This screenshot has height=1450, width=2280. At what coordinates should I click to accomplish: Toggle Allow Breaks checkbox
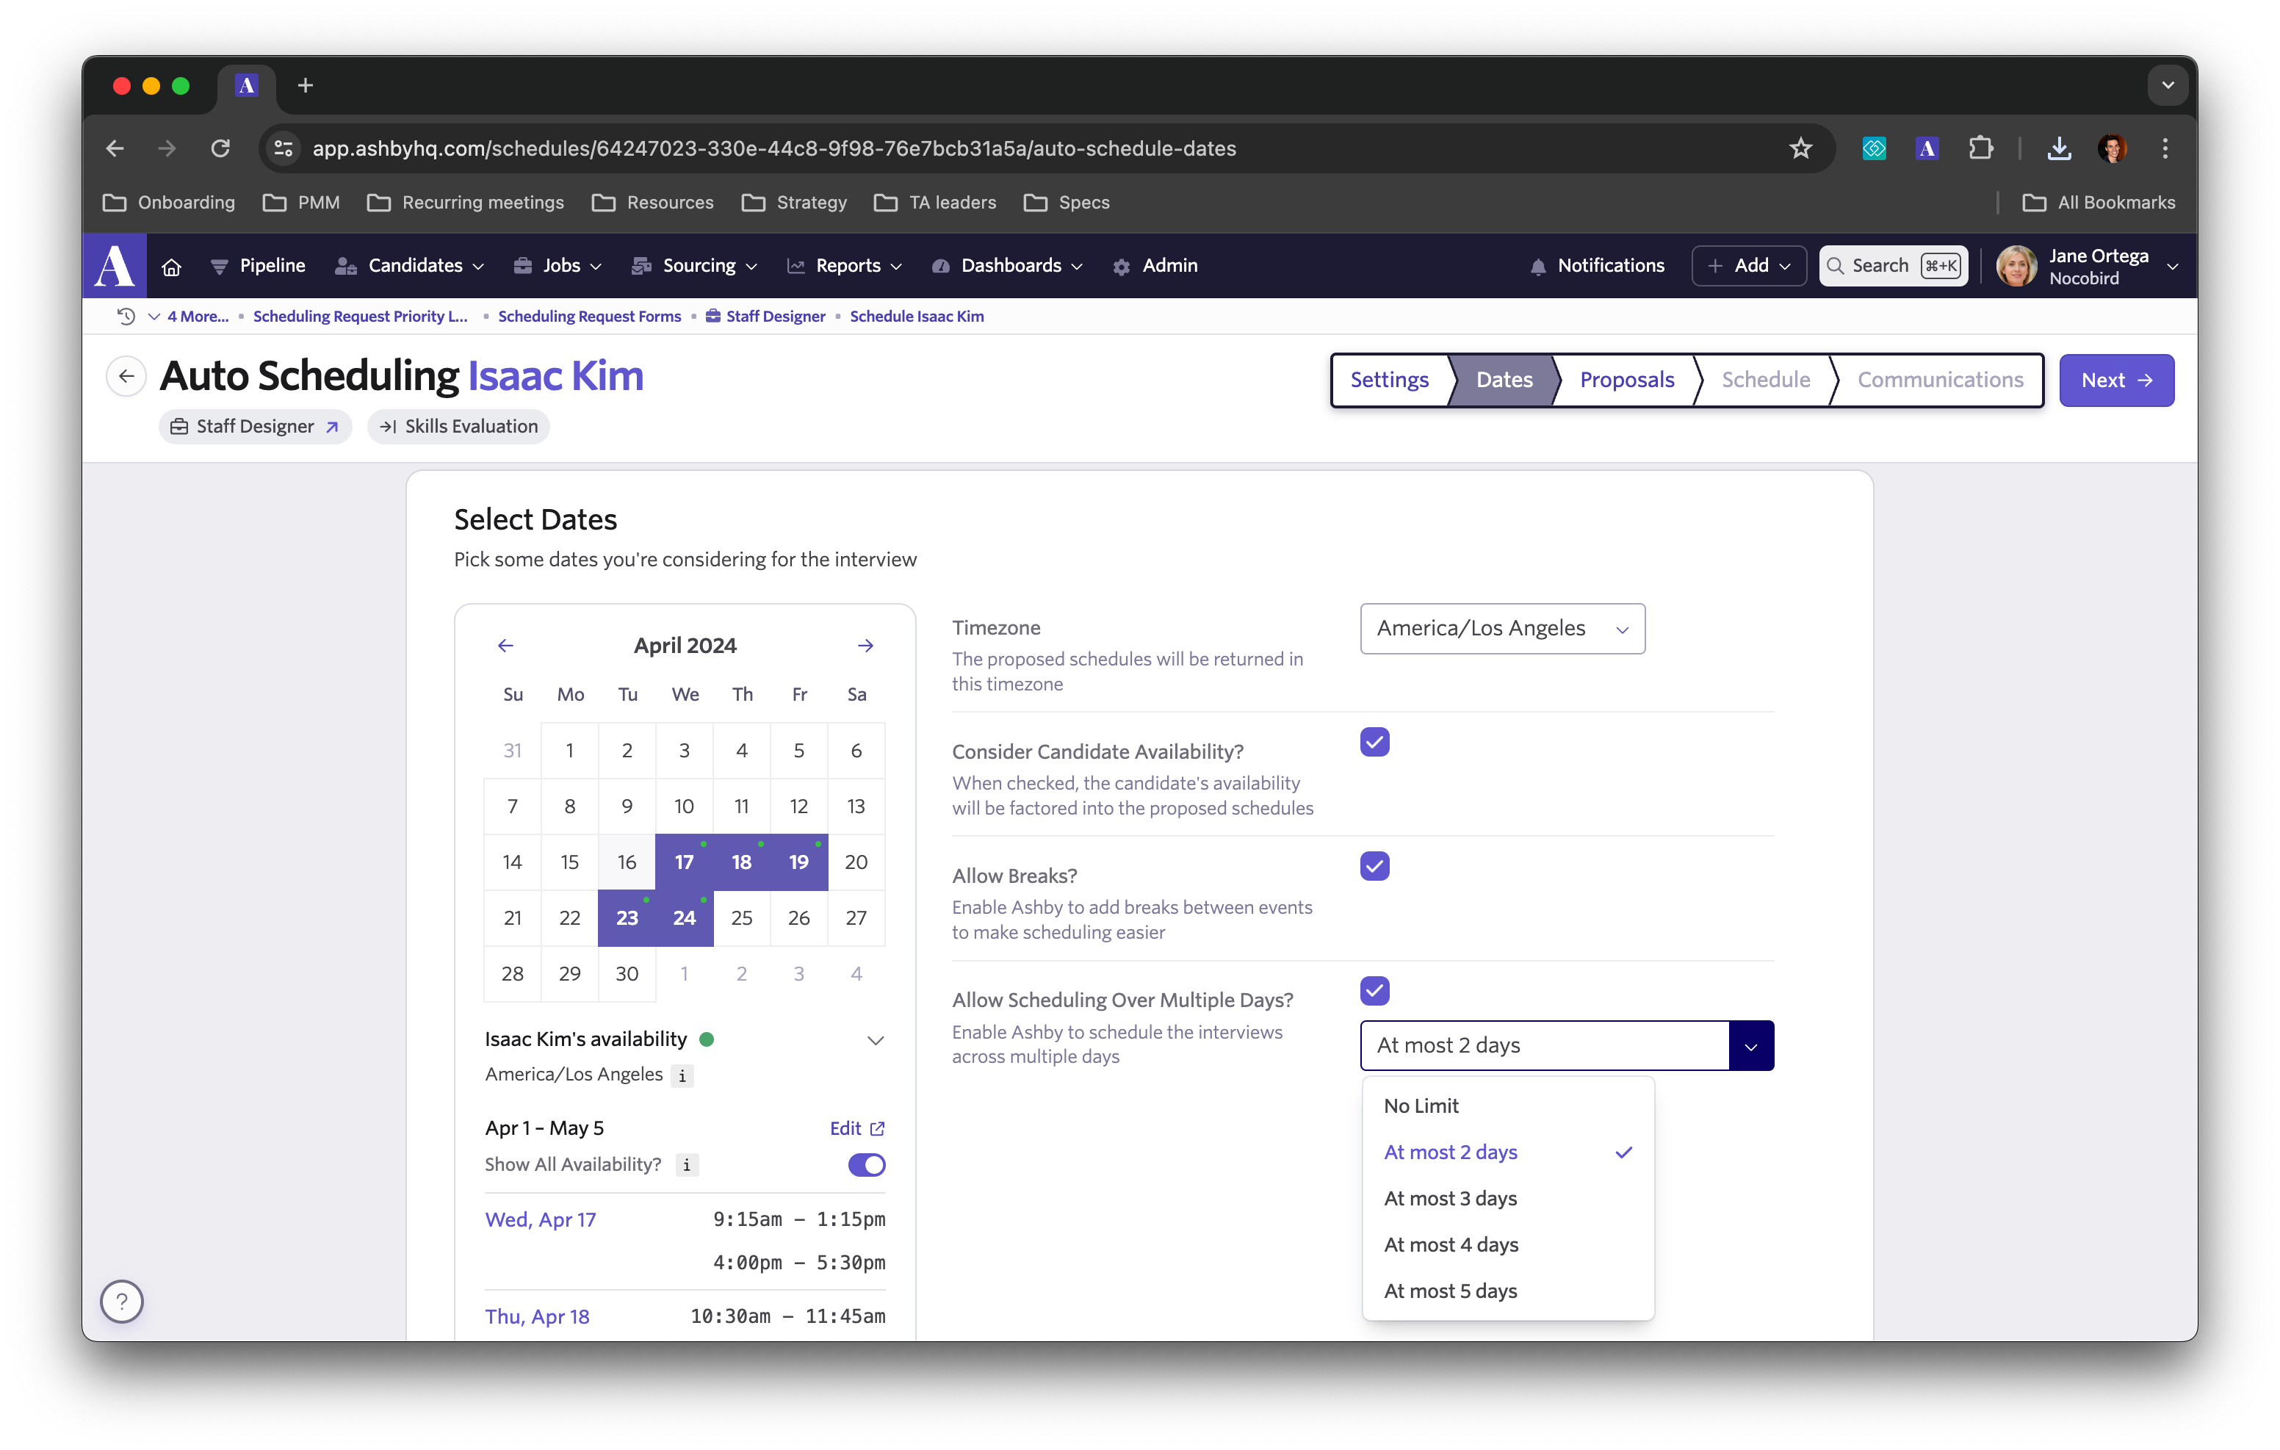click(x=1374, y=865)
